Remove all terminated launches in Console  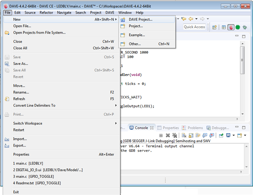coord(175,135)
